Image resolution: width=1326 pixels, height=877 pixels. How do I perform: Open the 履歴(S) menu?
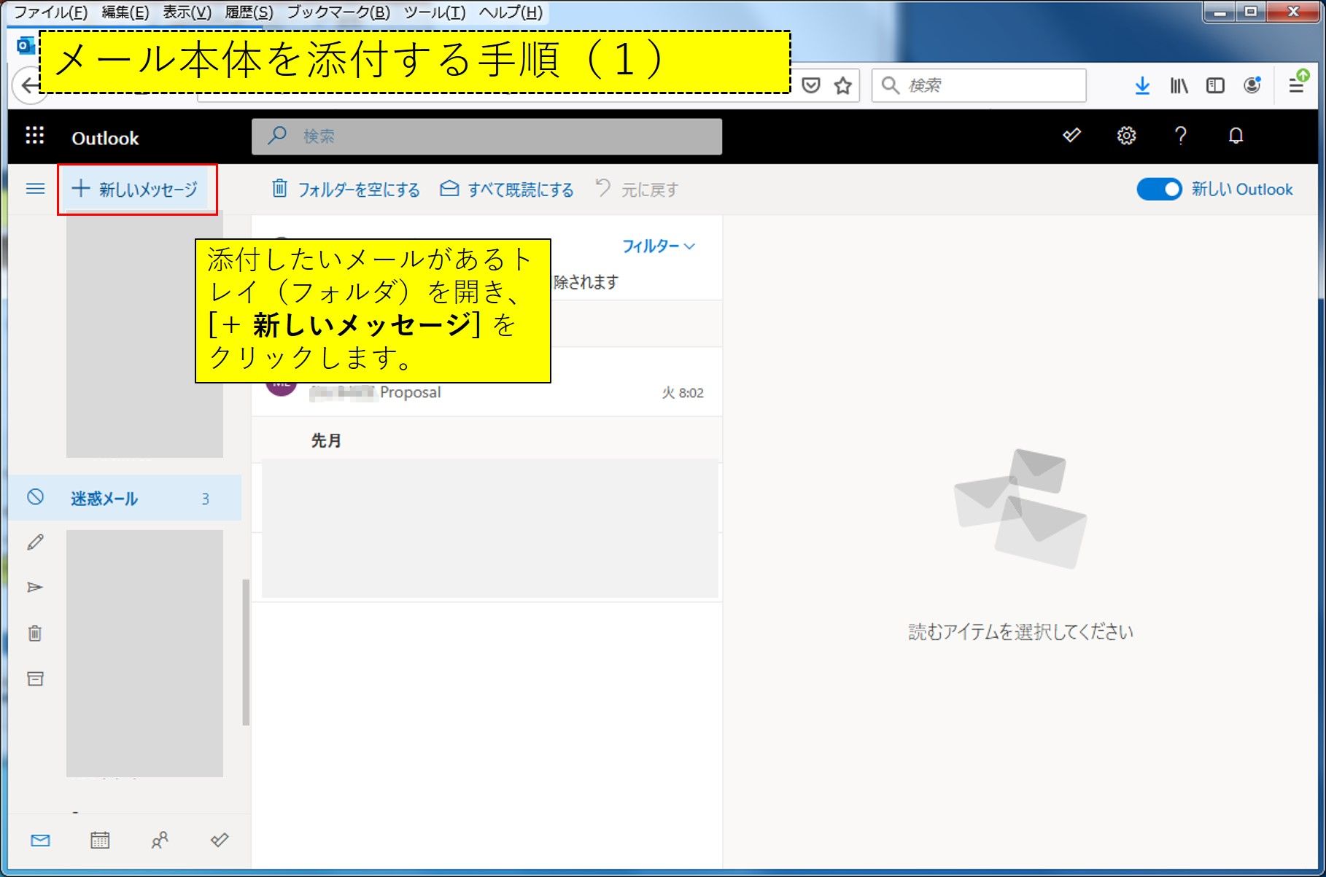(x=249, y=12)
